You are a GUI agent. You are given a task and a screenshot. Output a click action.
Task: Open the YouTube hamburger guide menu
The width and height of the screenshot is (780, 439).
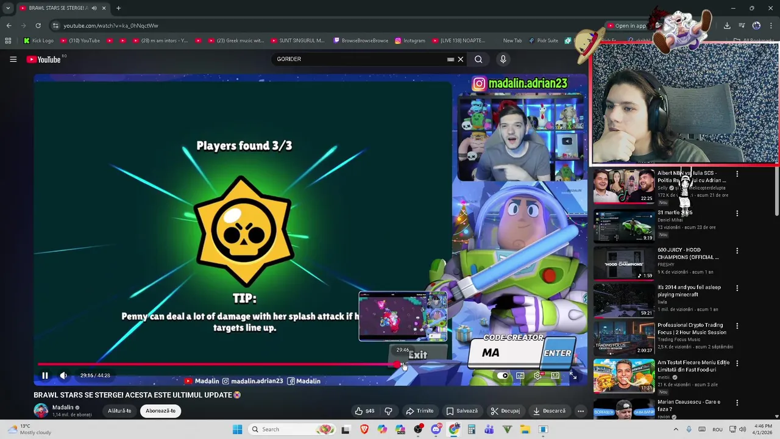pyautogui.click(x=13, y=59)
